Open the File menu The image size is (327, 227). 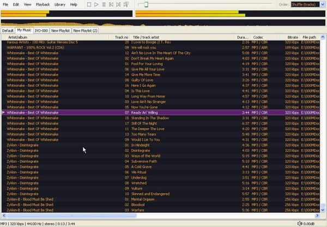(5, 4)
